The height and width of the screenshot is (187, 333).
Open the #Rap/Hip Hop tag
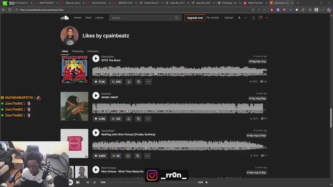(258, 61)
